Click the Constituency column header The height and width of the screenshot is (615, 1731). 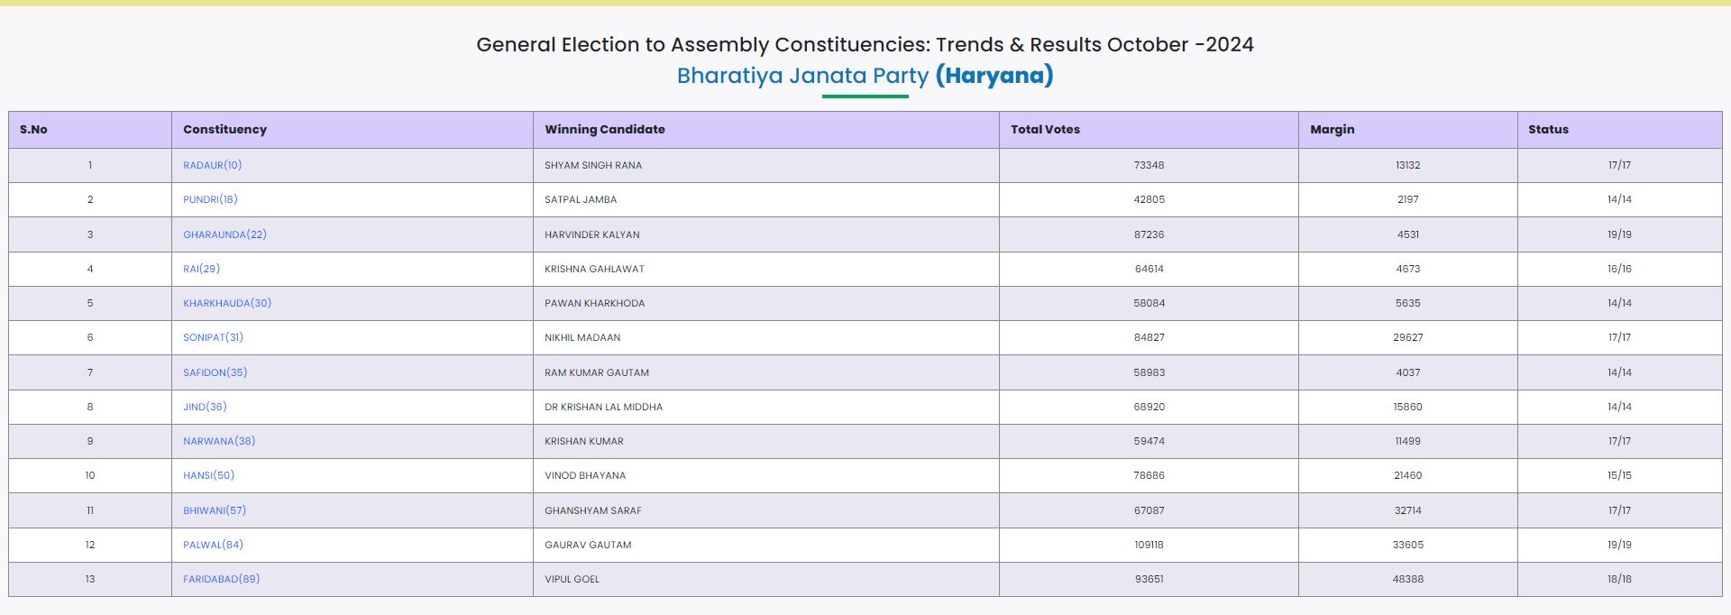[x=224, y=130]
